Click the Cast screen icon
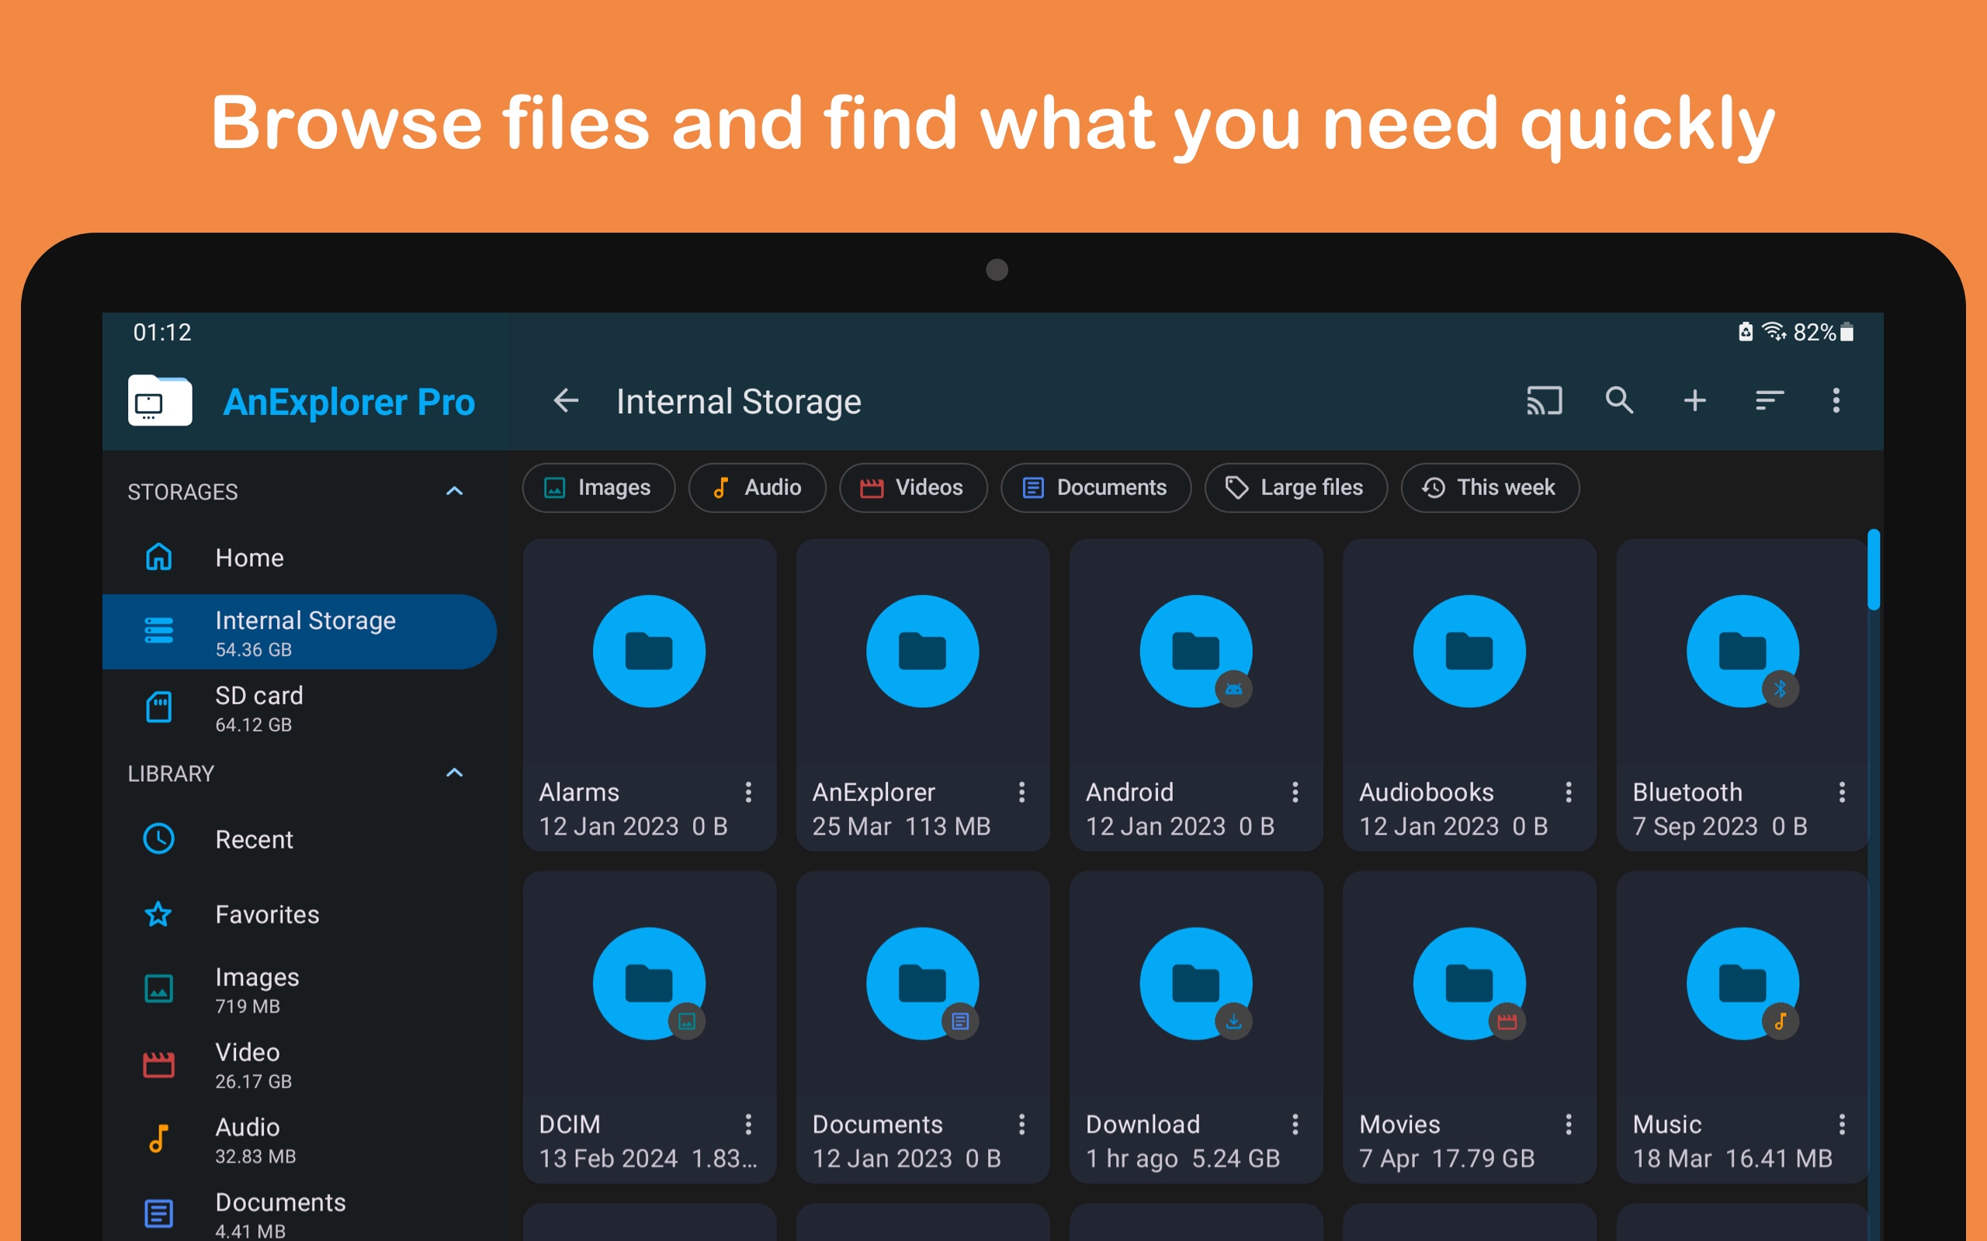The width and height of the screenshot is (1987, 1241). click(x=1544, y=400)
